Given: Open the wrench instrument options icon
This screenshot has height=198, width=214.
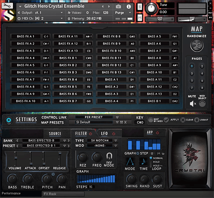Looking at the screenshot, I should point(7,6).
